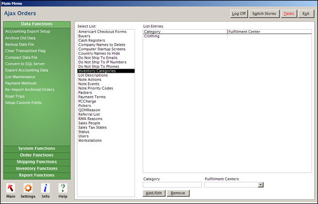The height and width of the screenshot is (204, 318).
Task: Select the highlighted Inventory Categories list
Action: click(x=106, y=71)
